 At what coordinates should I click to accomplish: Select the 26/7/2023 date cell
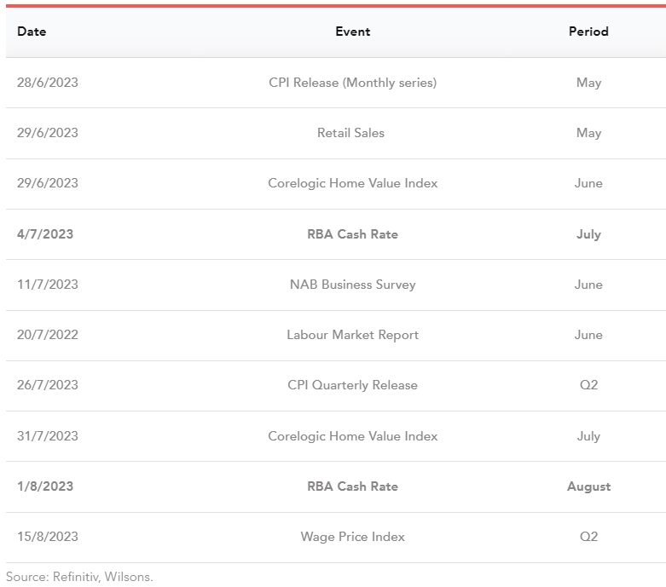[48, 385]
